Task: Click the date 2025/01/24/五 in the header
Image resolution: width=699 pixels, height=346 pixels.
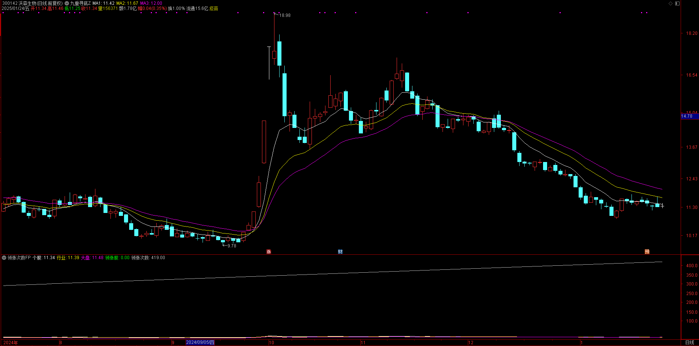Action: (15, 8)
